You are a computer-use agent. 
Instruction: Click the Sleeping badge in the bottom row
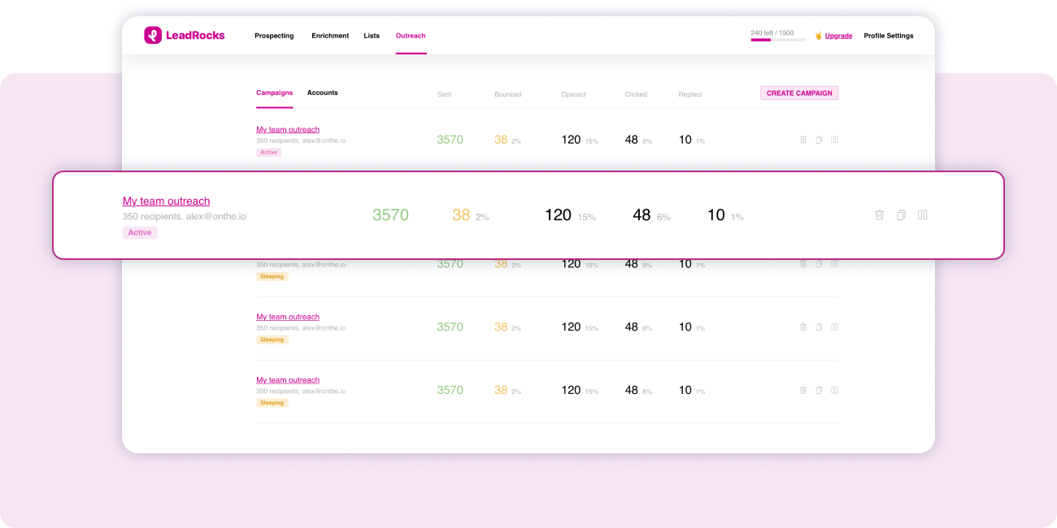click(x=272, y=403)
